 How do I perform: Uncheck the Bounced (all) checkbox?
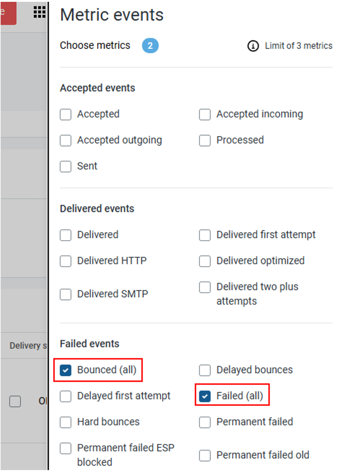click(65, 370)
